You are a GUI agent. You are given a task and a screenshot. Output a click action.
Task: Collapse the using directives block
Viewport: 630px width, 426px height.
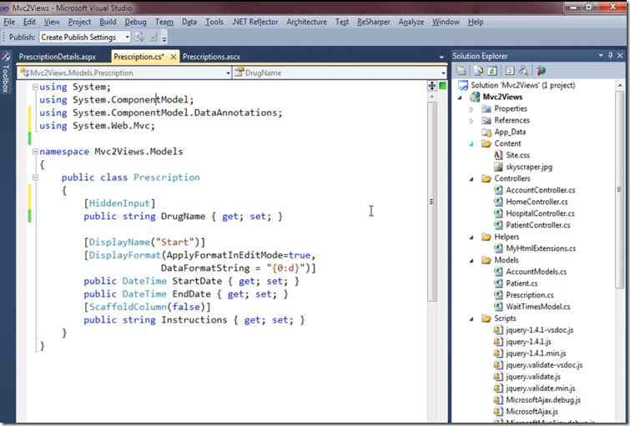coord(35,87)
